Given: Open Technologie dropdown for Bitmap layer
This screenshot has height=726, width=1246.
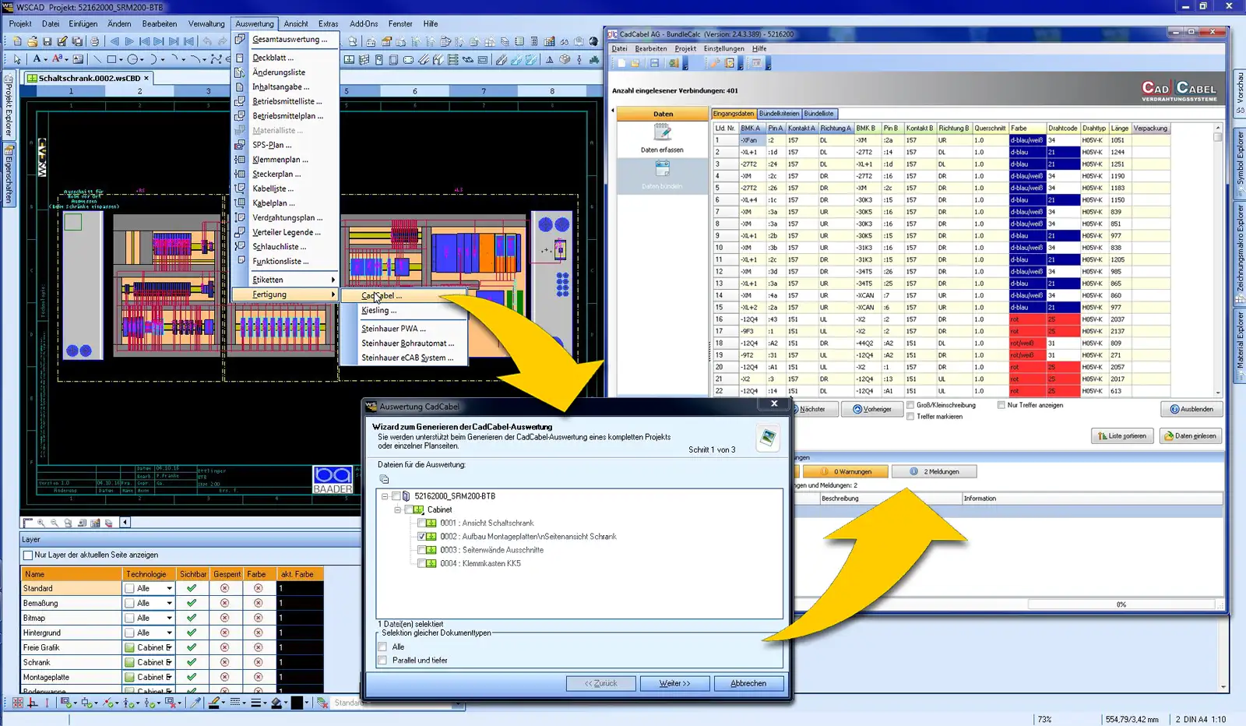Looking at the screenshot, I should (169, 619).
